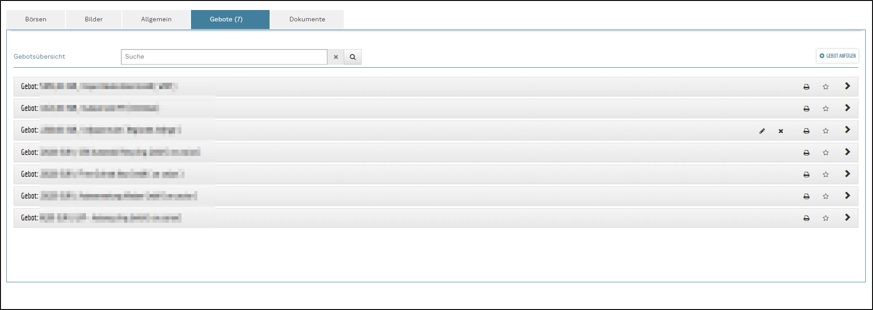Print the second Gebot entry

[806, 109]
